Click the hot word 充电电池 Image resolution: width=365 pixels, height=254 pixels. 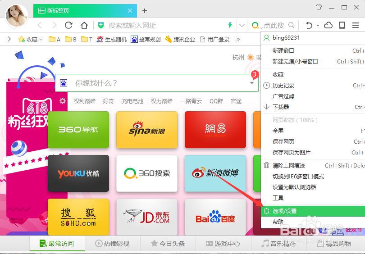pos(132,101)
